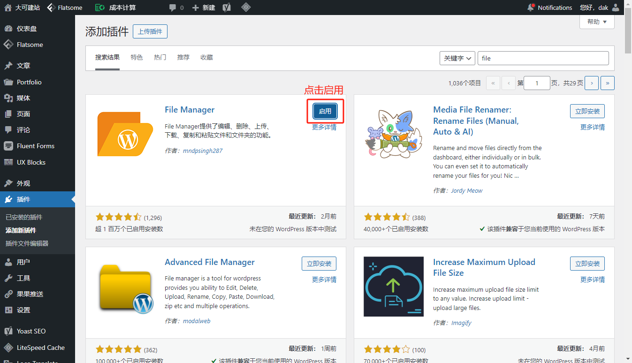The width and height of the screenshot is (632, 363).
Task: Switch to the 热门 popular tab
Action: click(x=160, y=57)
